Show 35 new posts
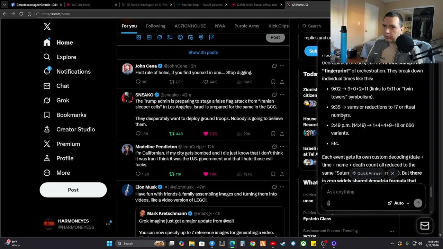 (203, 53)
